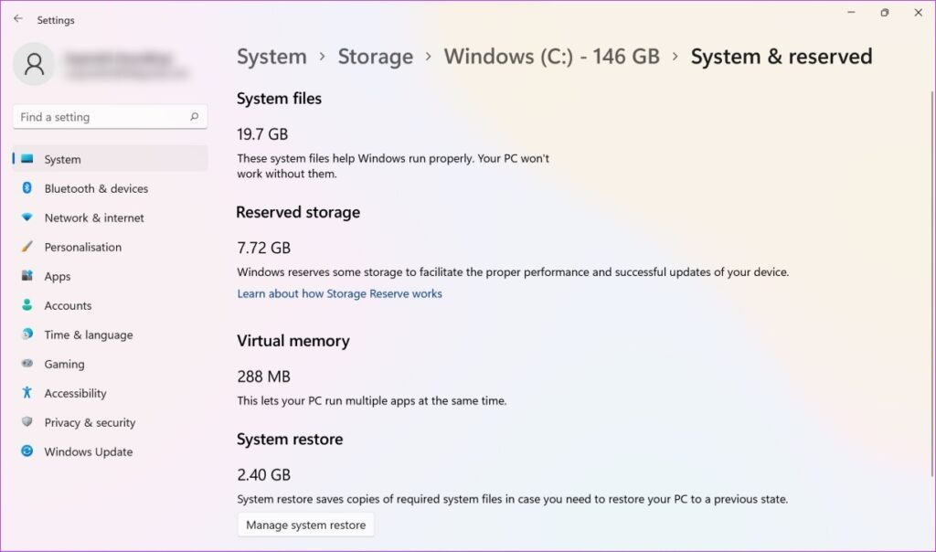Image resolution: width=936 pixels, height=552 pixels.
Task: Open Gaming using its controller icon
Action: coord(27,364)
